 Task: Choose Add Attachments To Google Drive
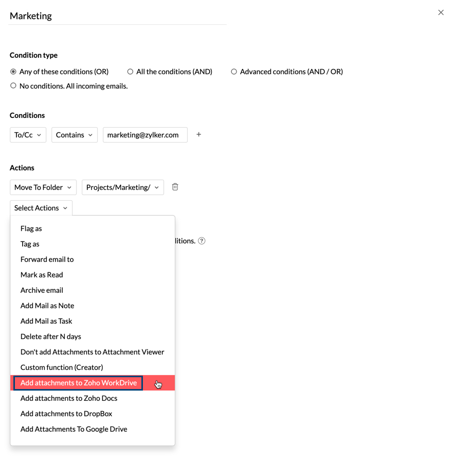[x=93, y=429]
